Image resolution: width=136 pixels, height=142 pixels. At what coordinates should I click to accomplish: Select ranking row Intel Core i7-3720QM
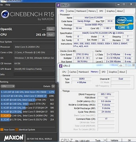tap(28, 108)
